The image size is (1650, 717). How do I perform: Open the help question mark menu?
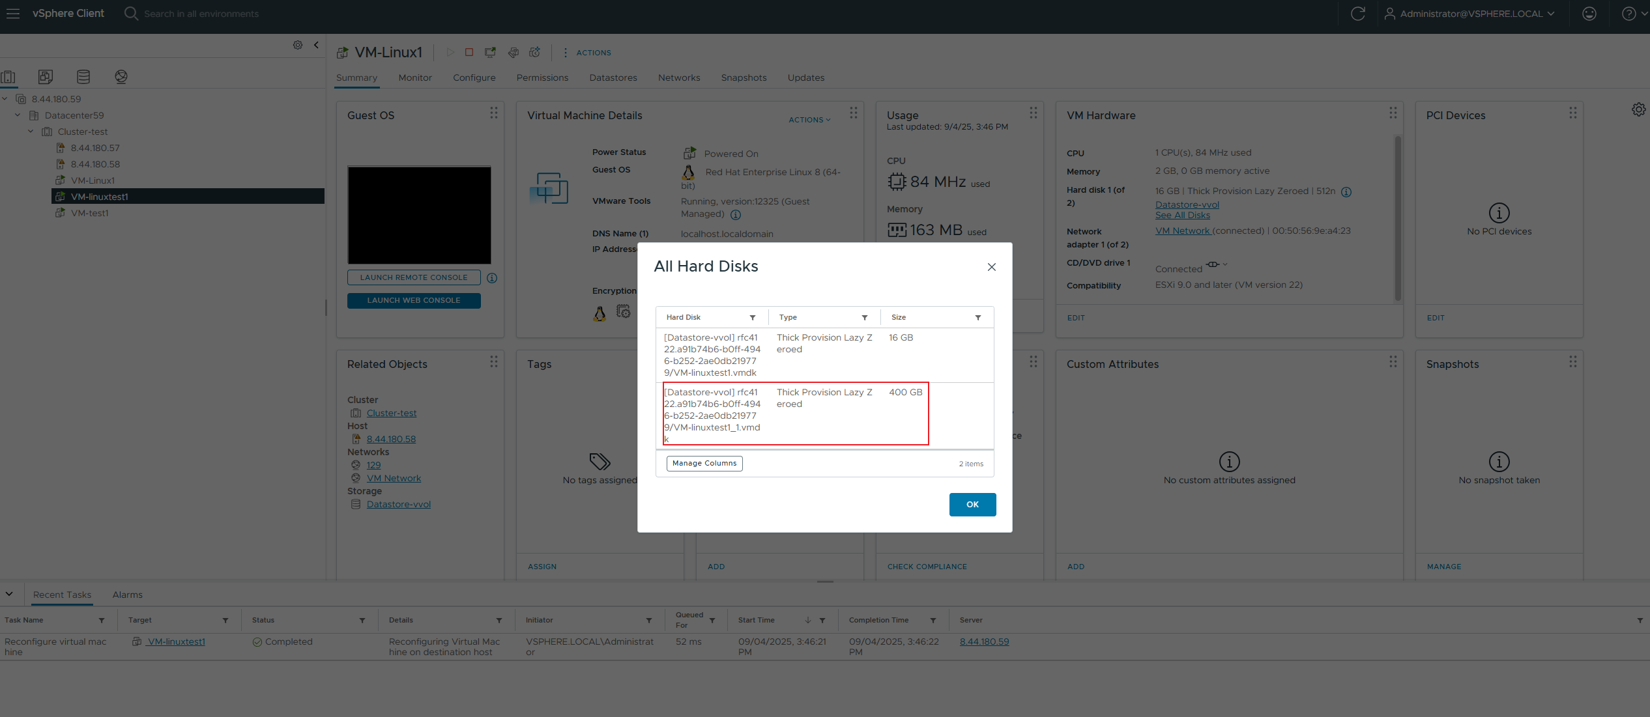[1634, 14]
